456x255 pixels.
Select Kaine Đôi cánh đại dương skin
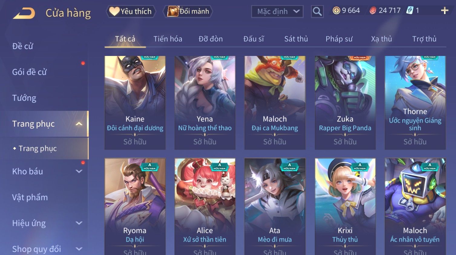click(135, 103)
